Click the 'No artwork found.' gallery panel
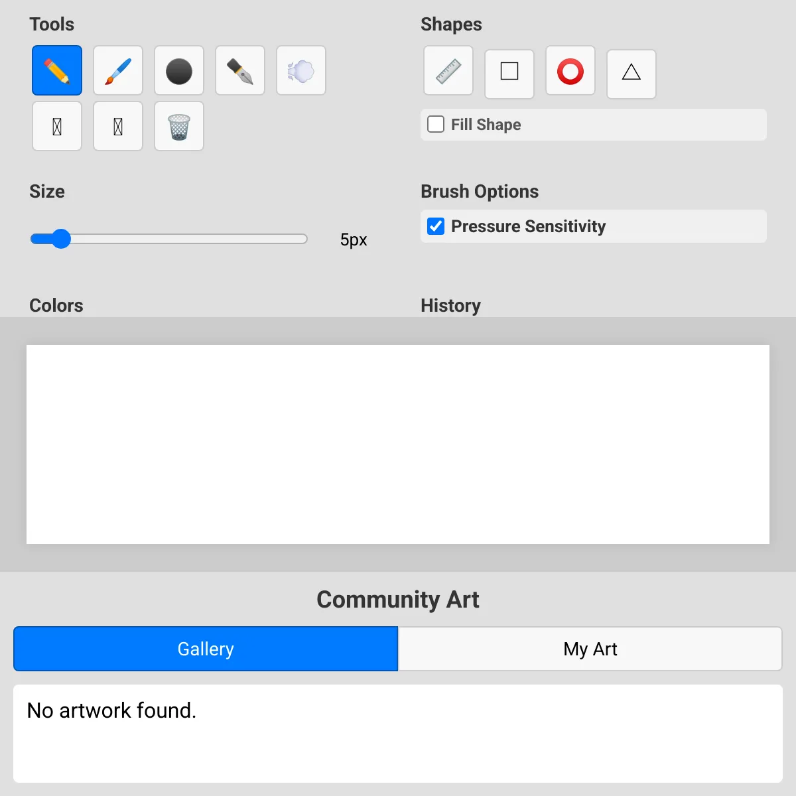The width and height of the screenshot is (796, 796). pyautogui.click(x=398, y=733)
